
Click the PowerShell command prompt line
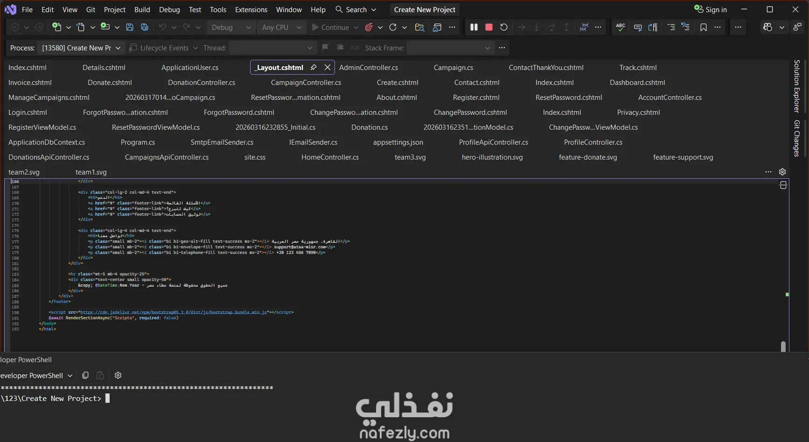point(55,398)
